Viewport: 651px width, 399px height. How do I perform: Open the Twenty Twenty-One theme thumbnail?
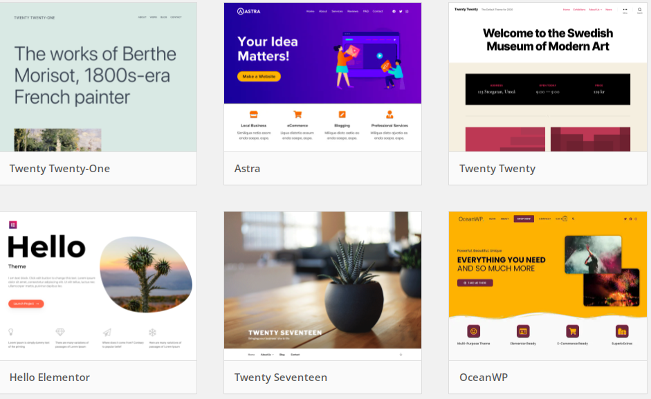click(98, 77)
